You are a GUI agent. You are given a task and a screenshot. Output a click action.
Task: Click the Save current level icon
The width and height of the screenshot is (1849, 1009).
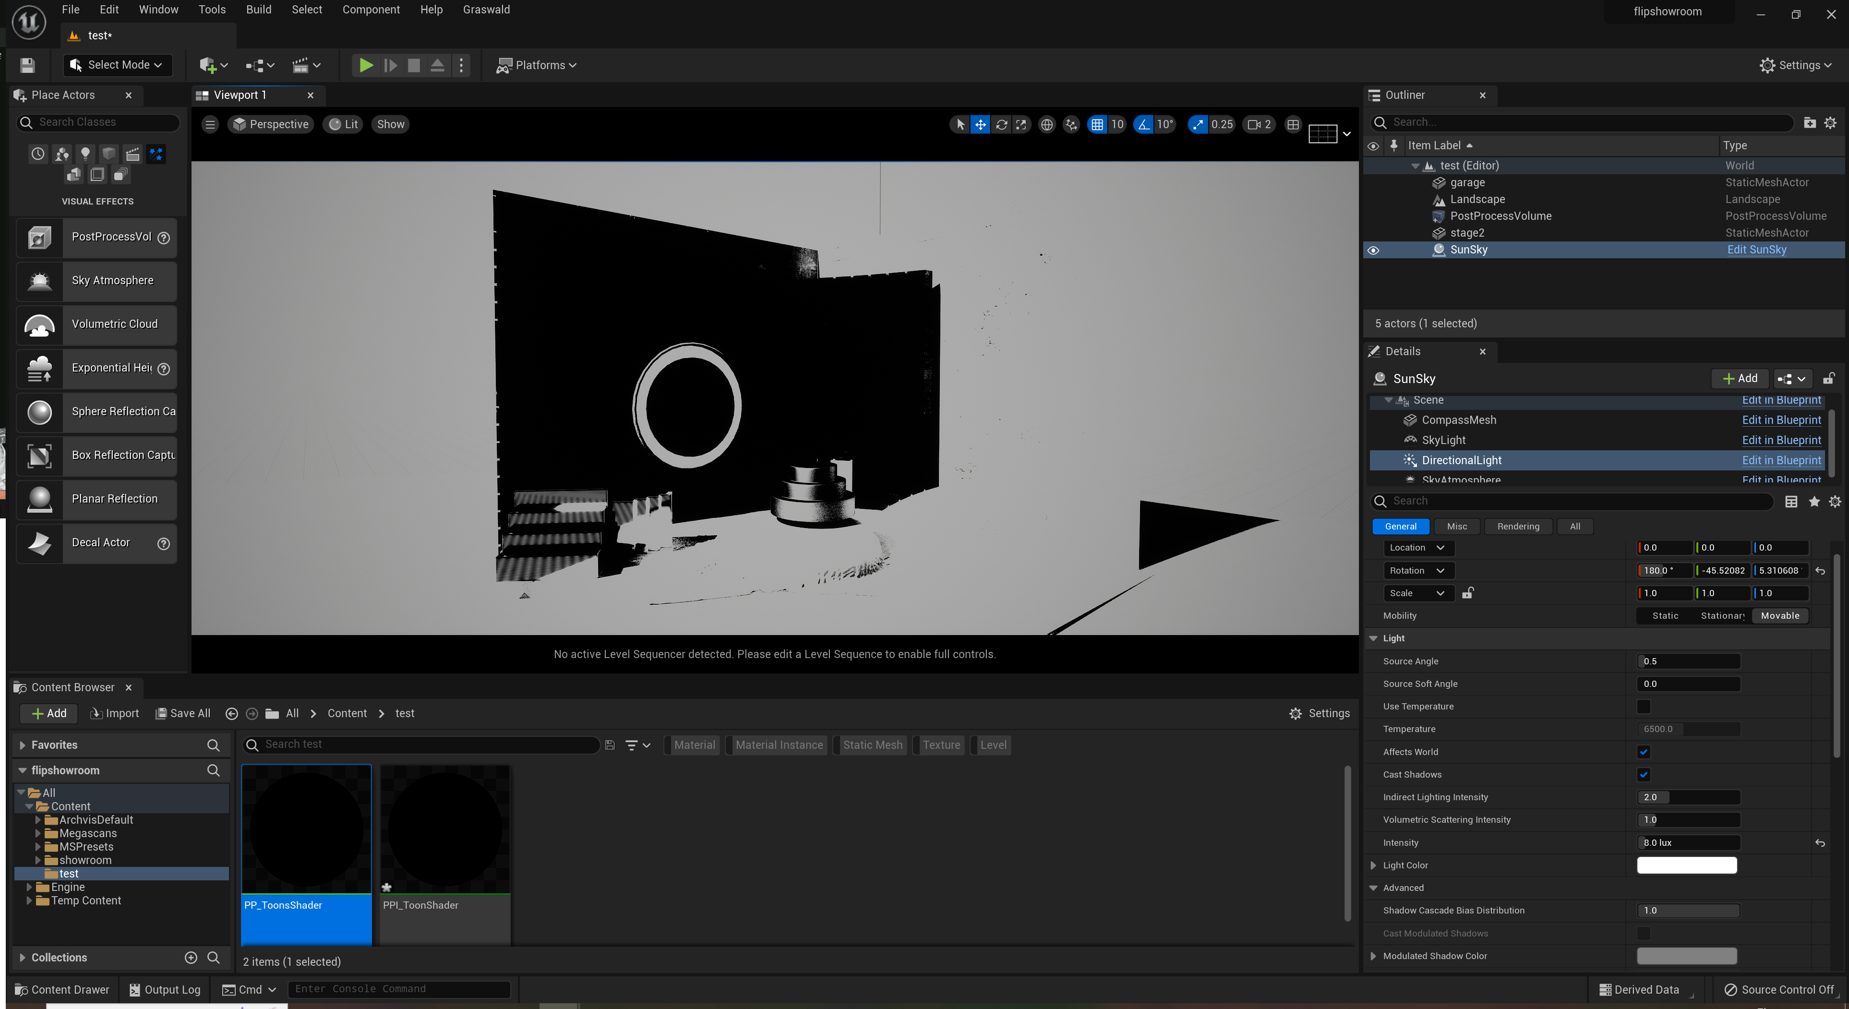[x=27, y=65]
